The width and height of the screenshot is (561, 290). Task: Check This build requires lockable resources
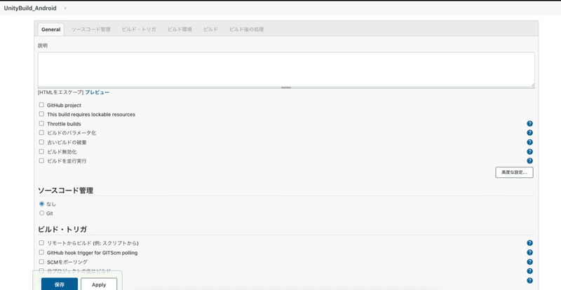click(x=41, y=114)
